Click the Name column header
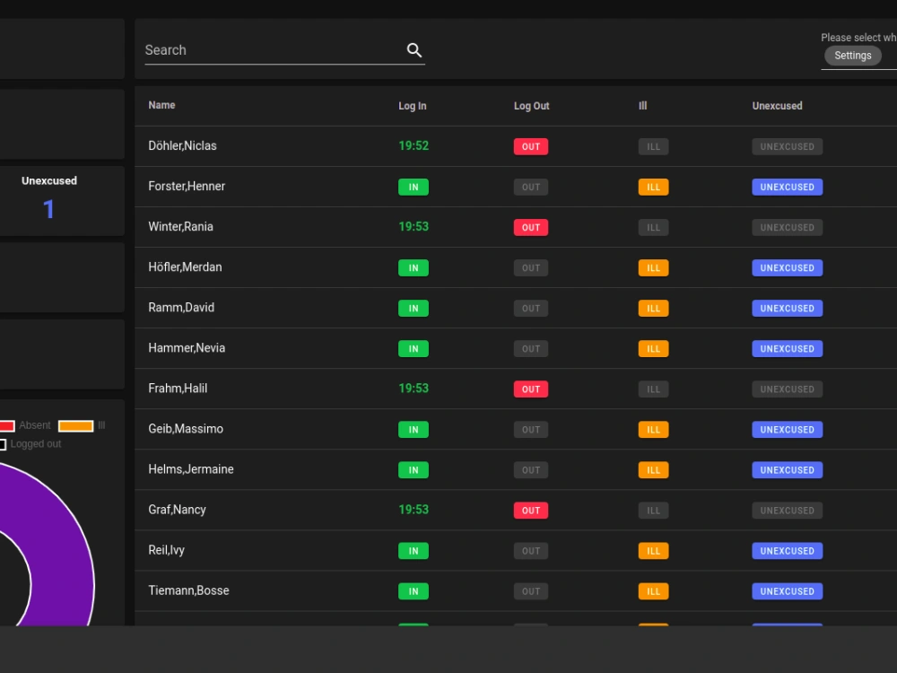This screenshot has width=897, height=673. pyautogui.click(x=161, y=105)
